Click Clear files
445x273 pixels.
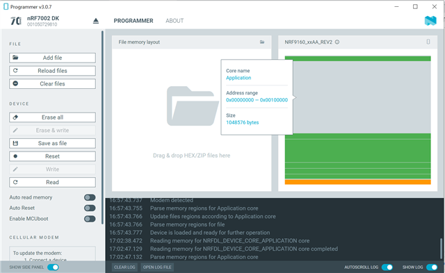(53, 83)
